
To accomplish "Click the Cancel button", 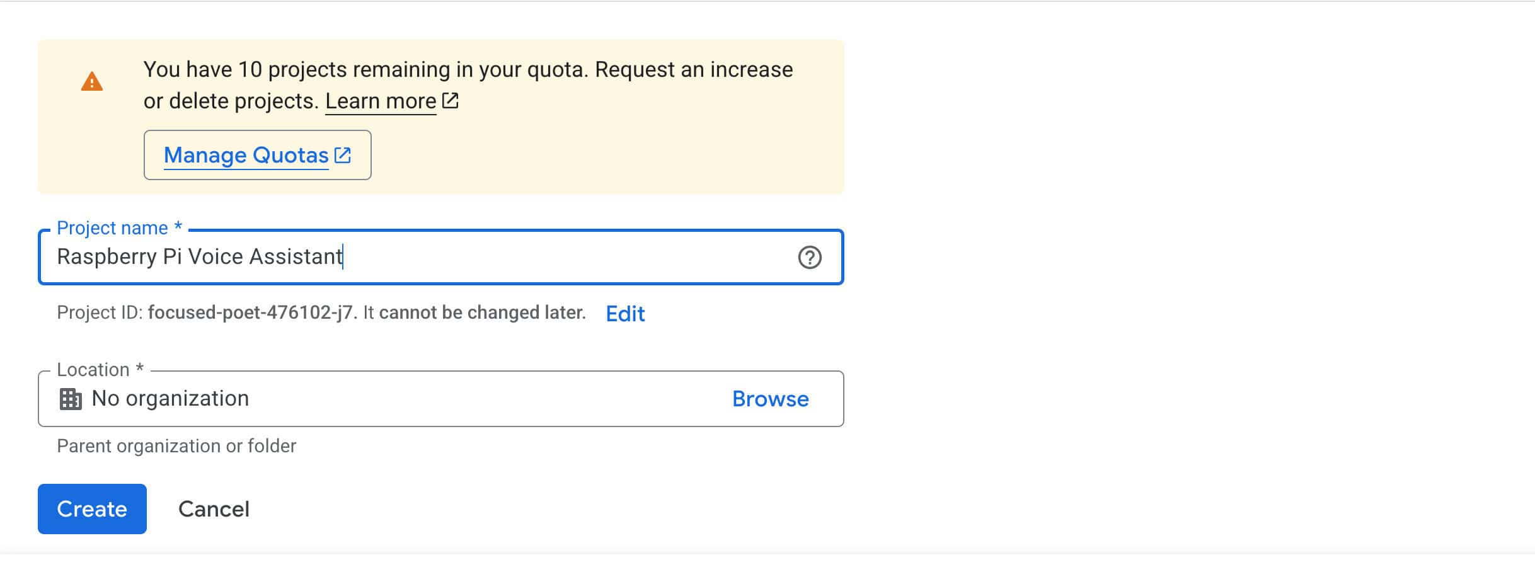I will (214, 509).
